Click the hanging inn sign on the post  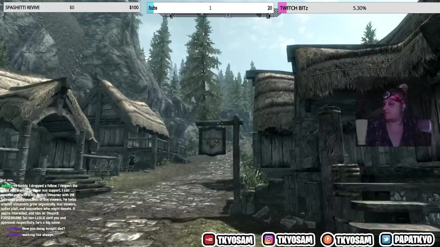coord(212,140)
